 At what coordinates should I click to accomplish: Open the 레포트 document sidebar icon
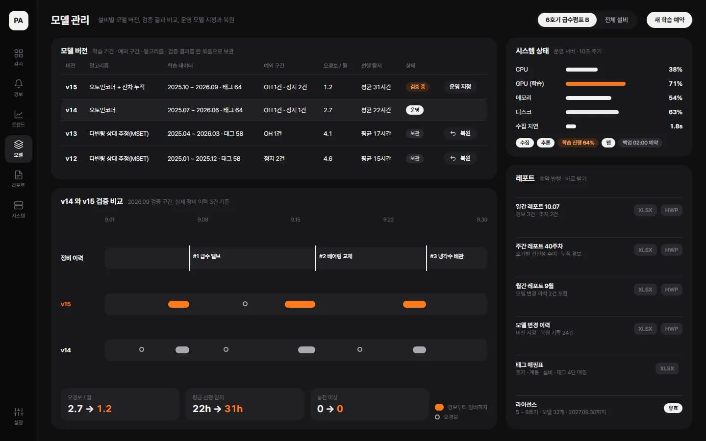(18, 179)
